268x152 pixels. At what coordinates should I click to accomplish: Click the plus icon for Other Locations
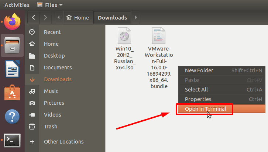coord(32,142)
